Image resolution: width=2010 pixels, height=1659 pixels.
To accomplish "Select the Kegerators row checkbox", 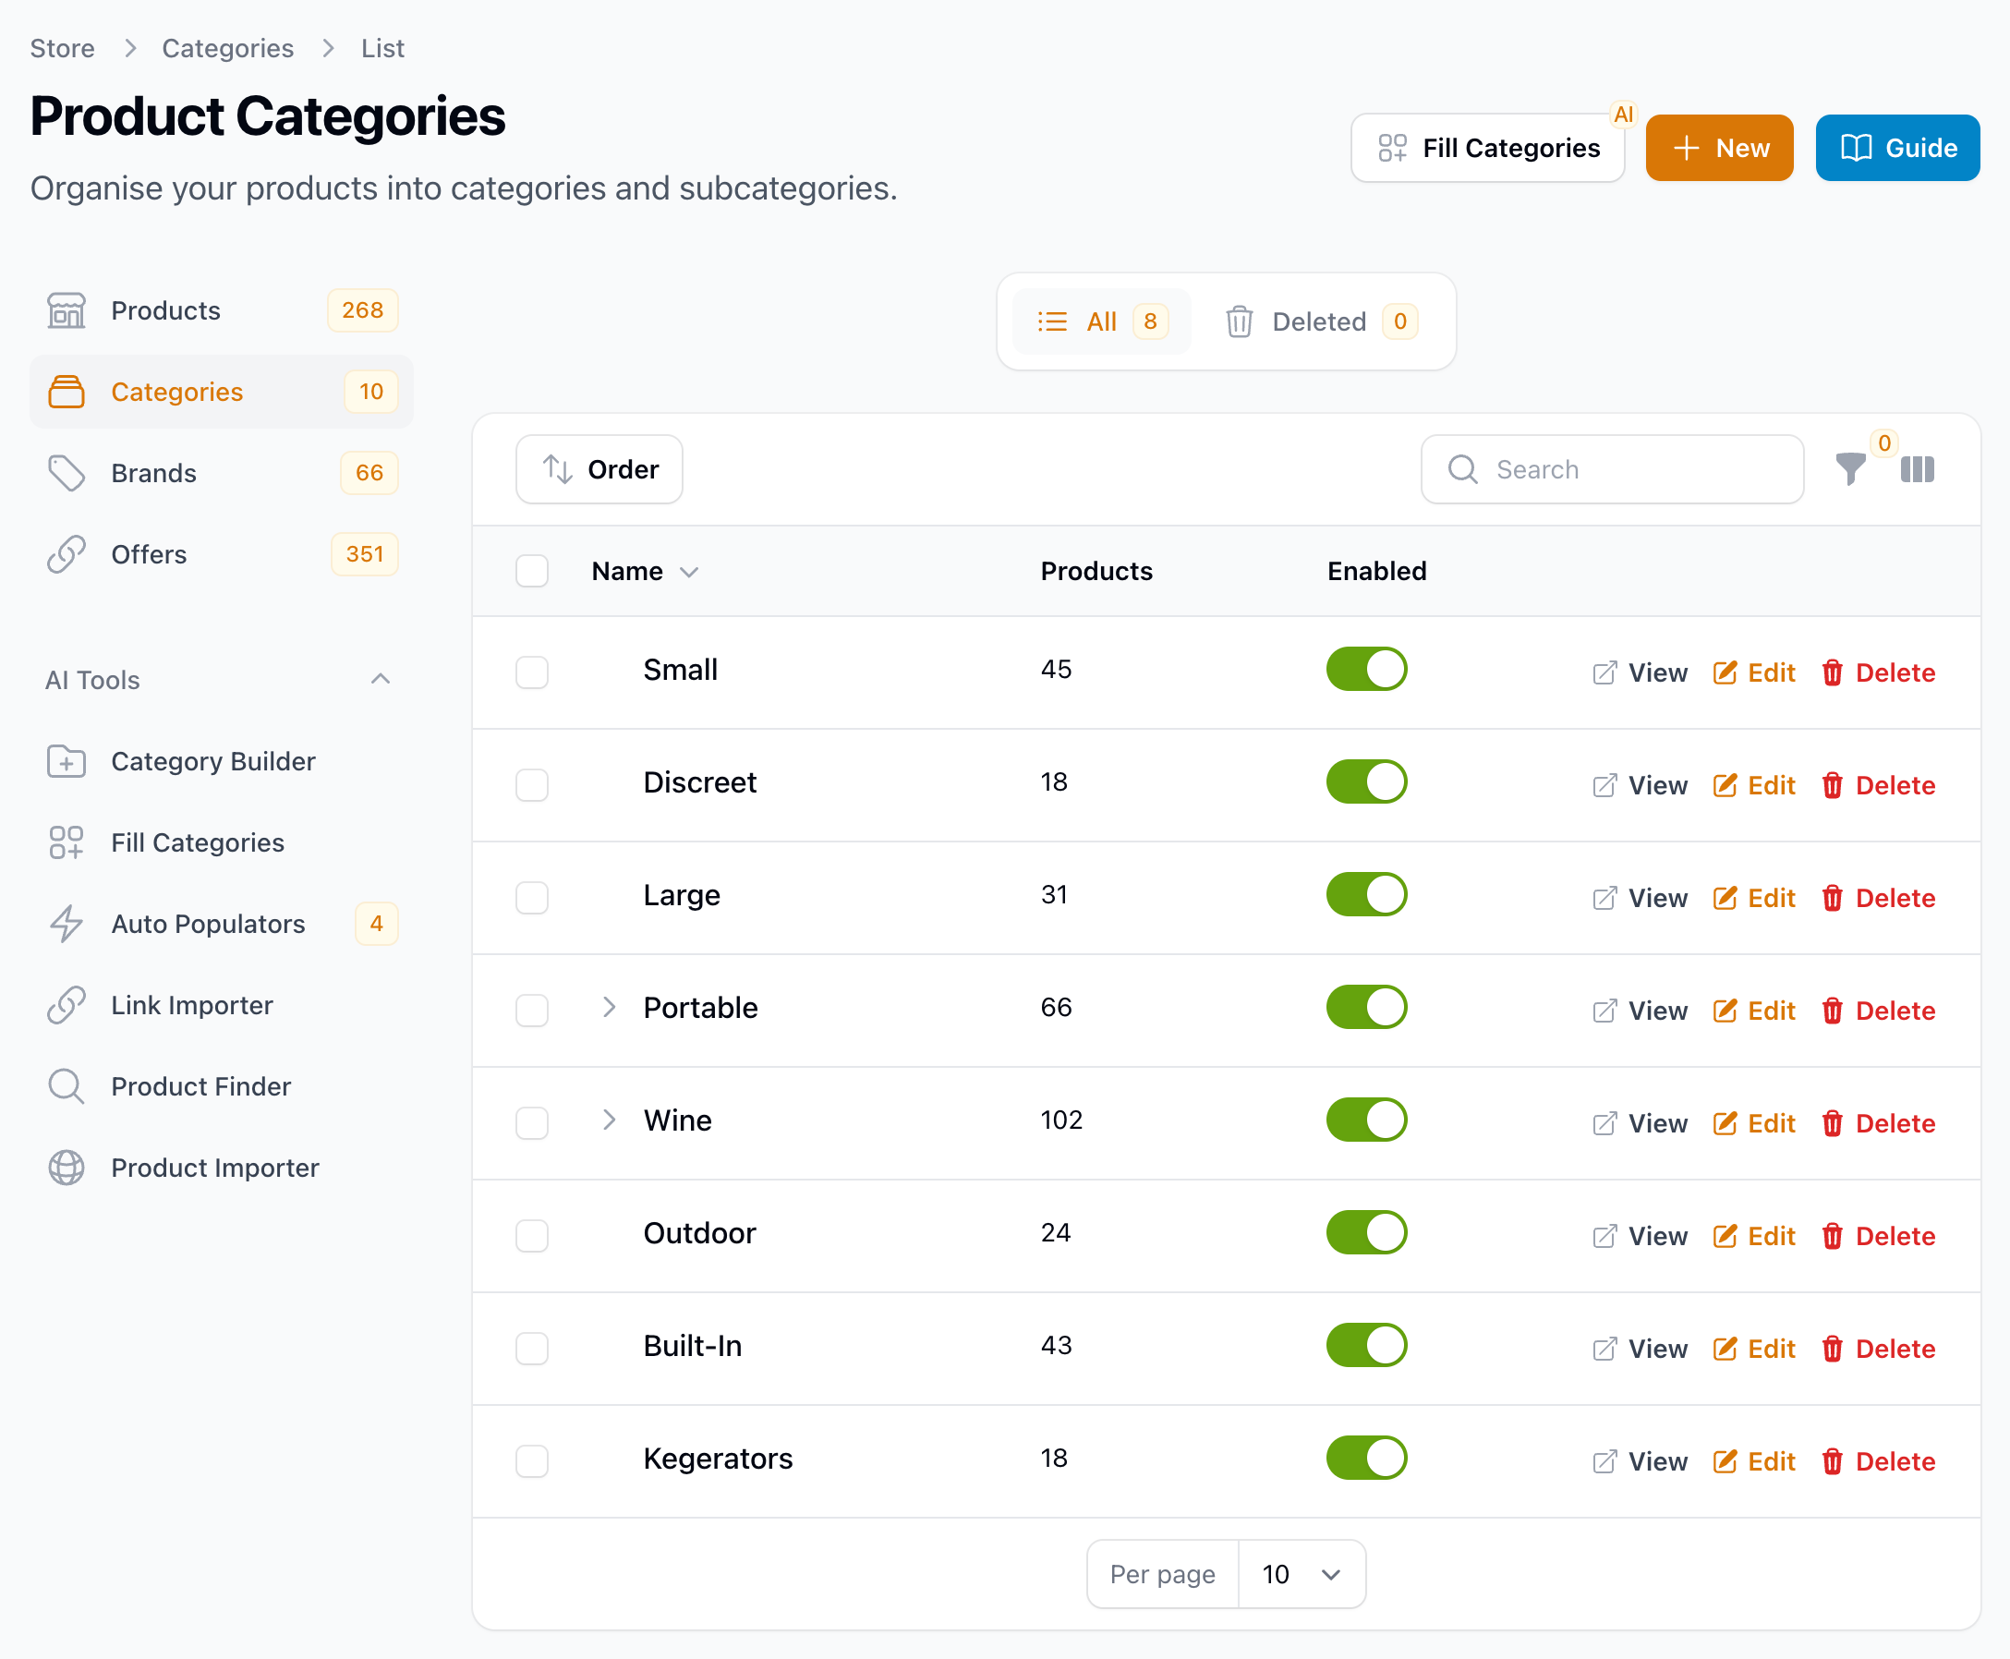I will point(531,1461).
